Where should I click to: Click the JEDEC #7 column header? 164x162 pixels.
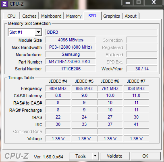click(136, 81)
